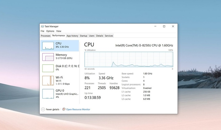The width and height of the screenshot is (221, 130).
Task: Minimize the Task Manager window
Action: [155, 26]
